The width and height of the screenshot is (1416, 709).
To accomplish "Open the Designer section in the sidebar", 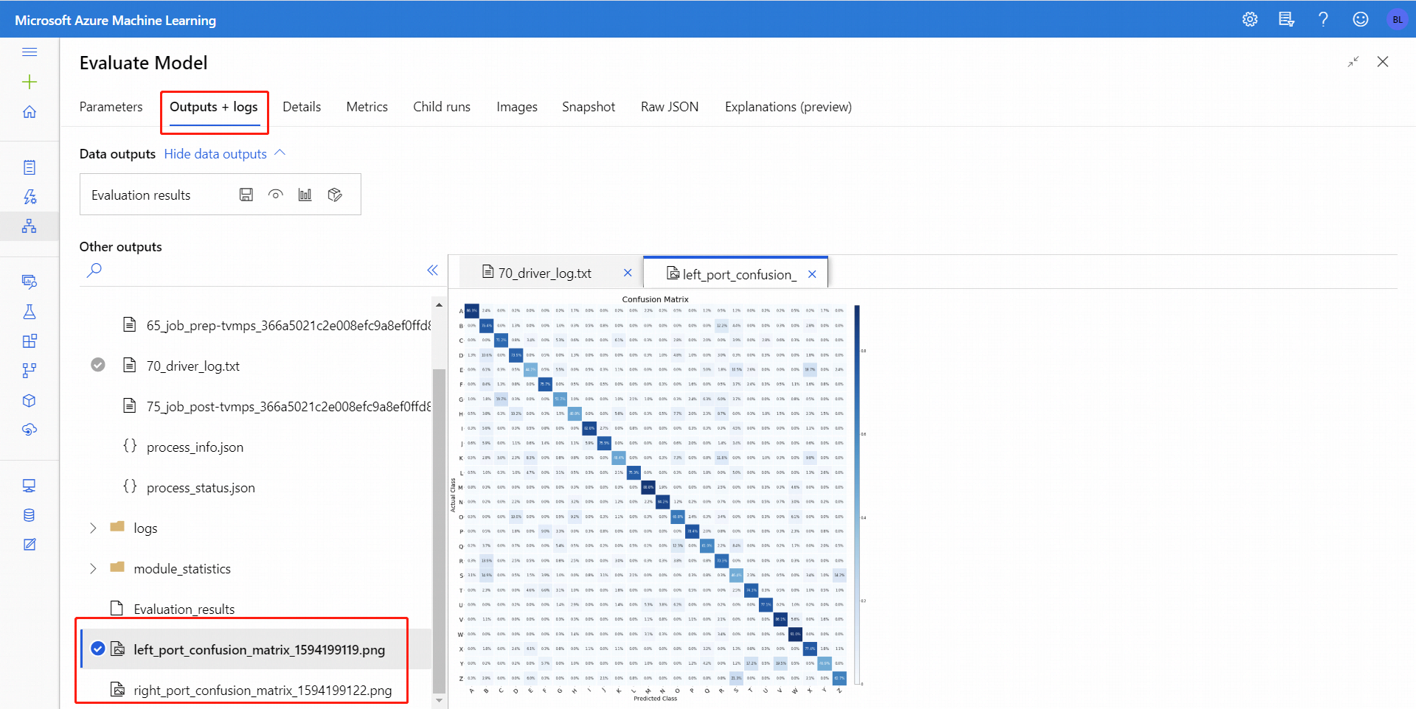I will (29, 226).
